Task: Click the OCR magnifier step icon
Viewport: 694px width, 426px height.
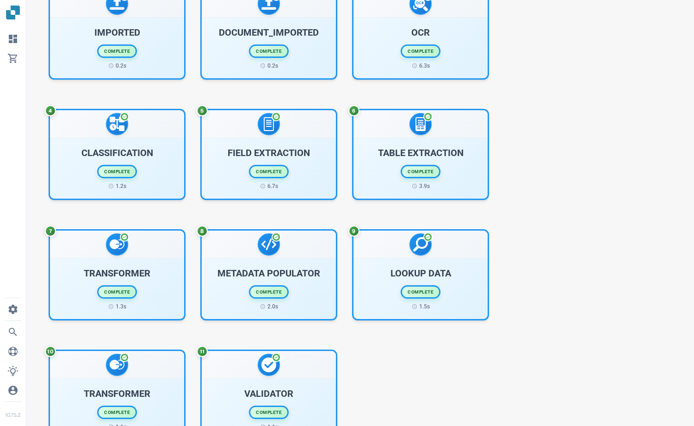Action: [421, 5]
